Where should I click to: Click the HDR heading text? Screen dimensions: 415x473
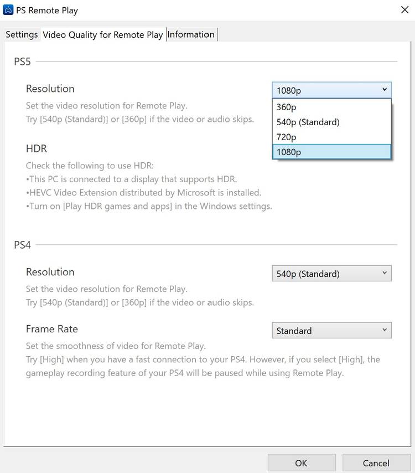[x=37, y=148]
